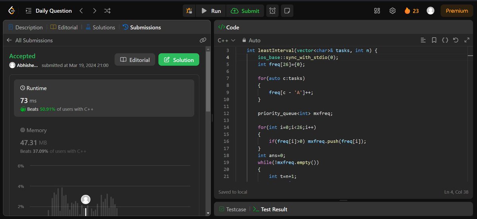477x219 pixels.
Task: Click 'ios_base::sync_with_stdio(0);' line
Action: [298, 57]
